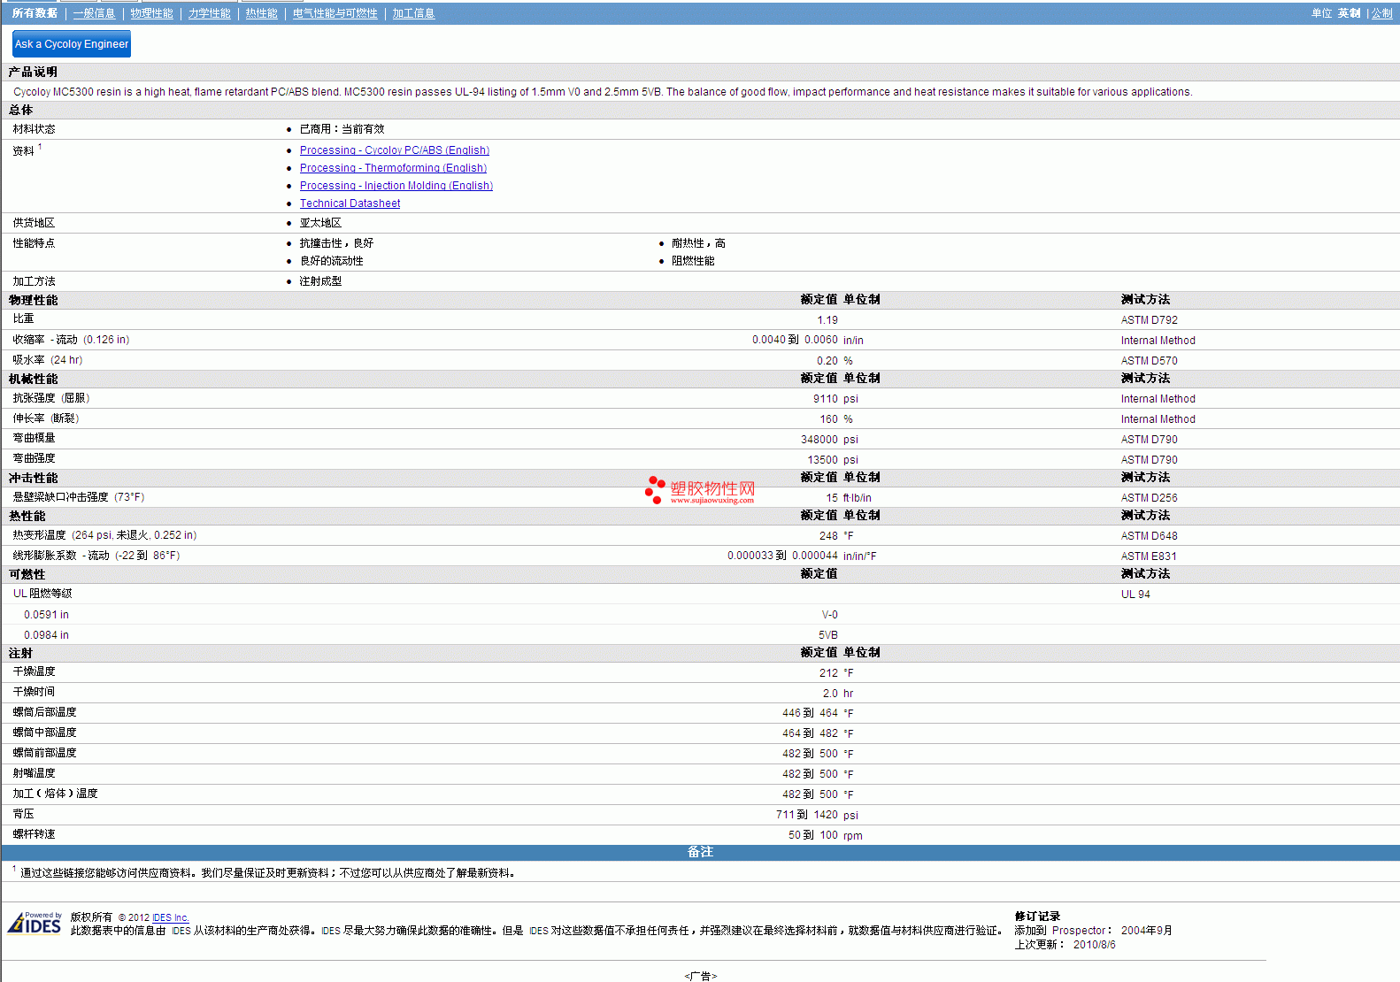Click the UL 94 test method
The width and height of the screenshot is (1400, 982).
click(x=1135, y=595)
